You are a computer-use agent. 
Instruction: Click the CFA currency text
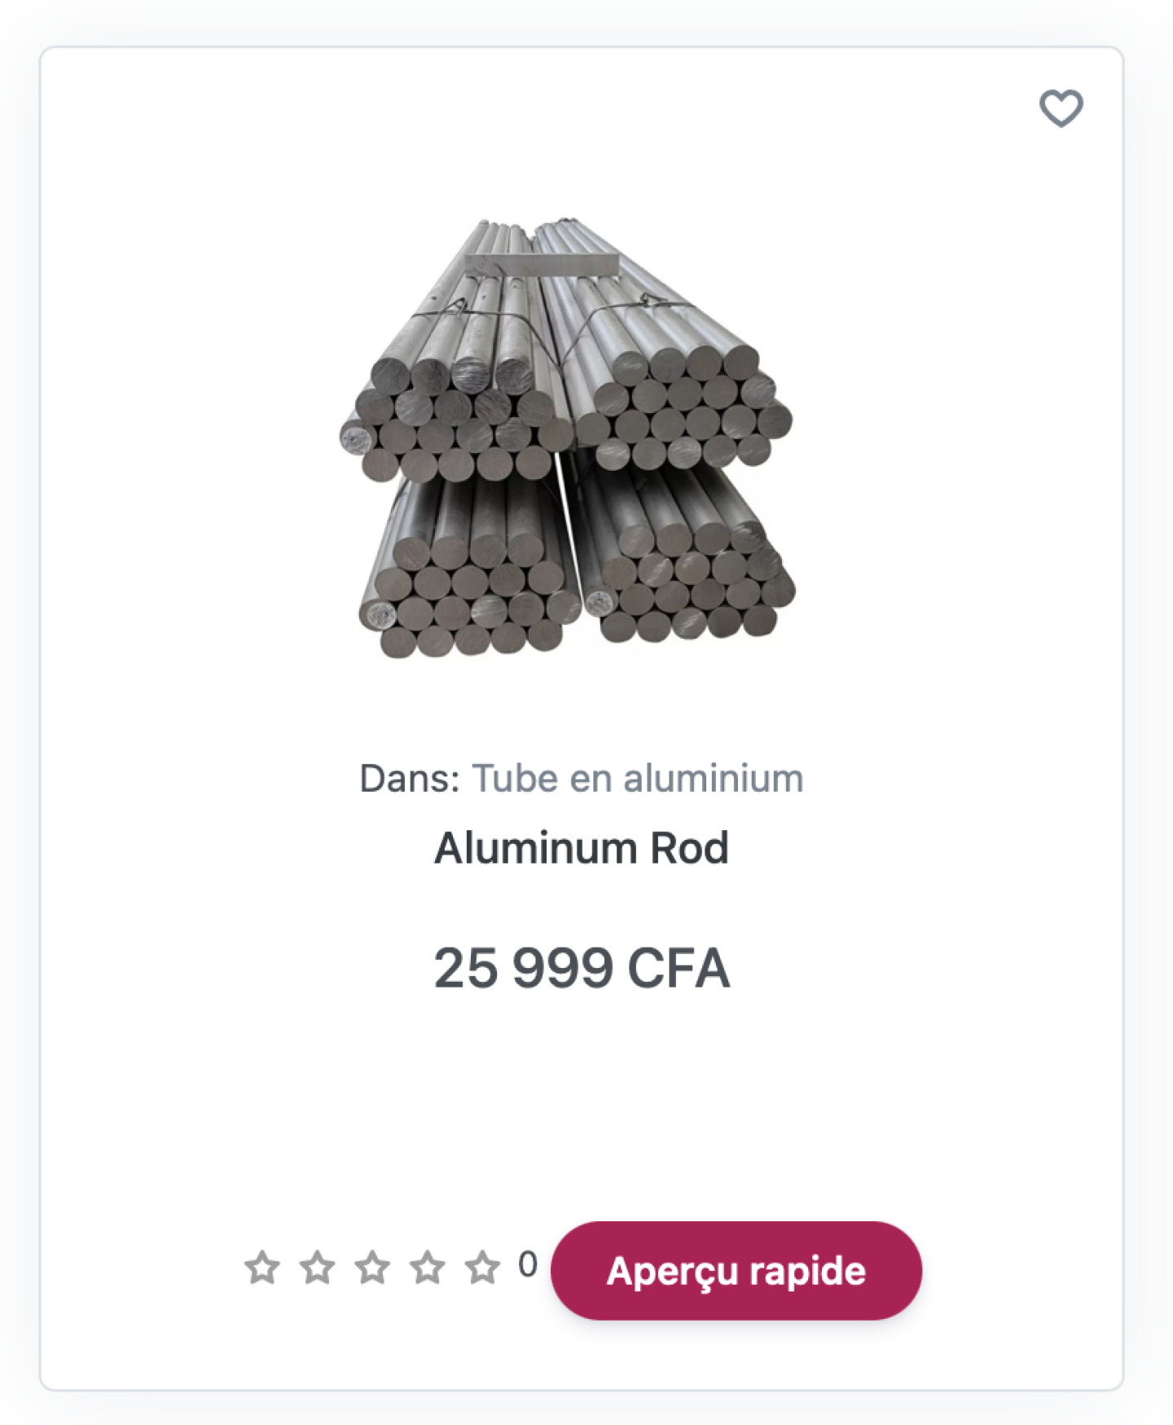pyautogui.click(x=679, y=968)
